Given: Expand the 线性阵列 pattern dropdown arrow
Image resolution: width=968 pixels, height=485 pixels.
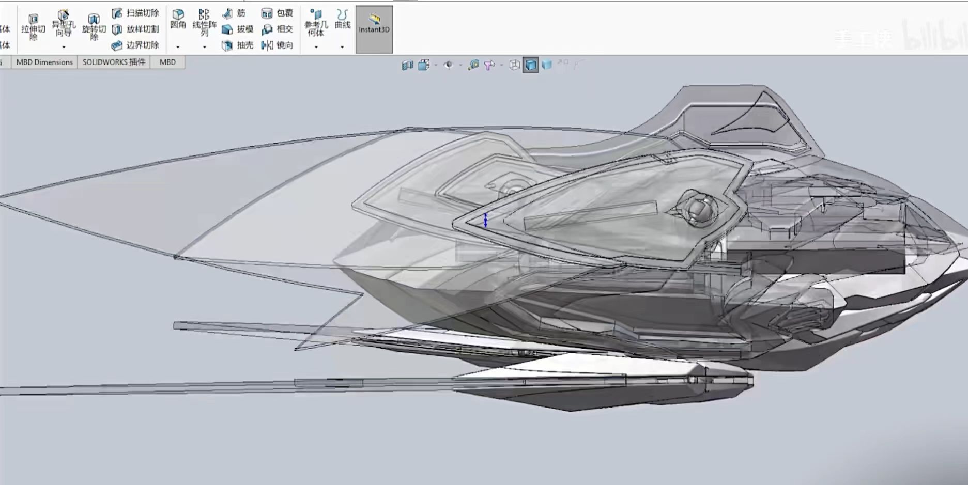Looking at the screenshot, I should (x=205, y=47).
